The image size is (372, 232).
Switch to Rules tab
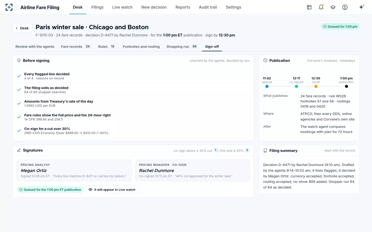[x=106, y=47]
